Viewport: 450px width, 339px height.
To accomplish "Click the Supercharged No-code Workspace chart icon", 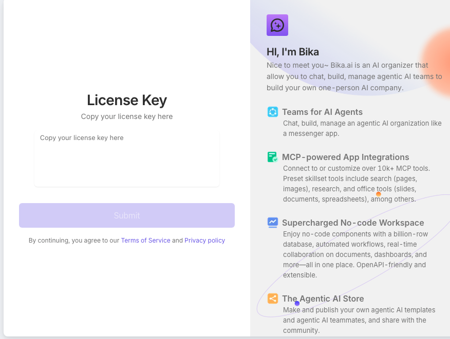I will point(273,223).
